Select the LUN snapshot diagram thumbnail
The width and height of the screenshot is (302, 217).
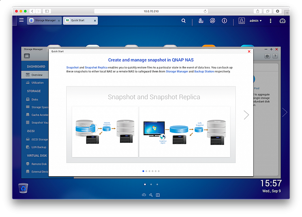tap(185, 132)
